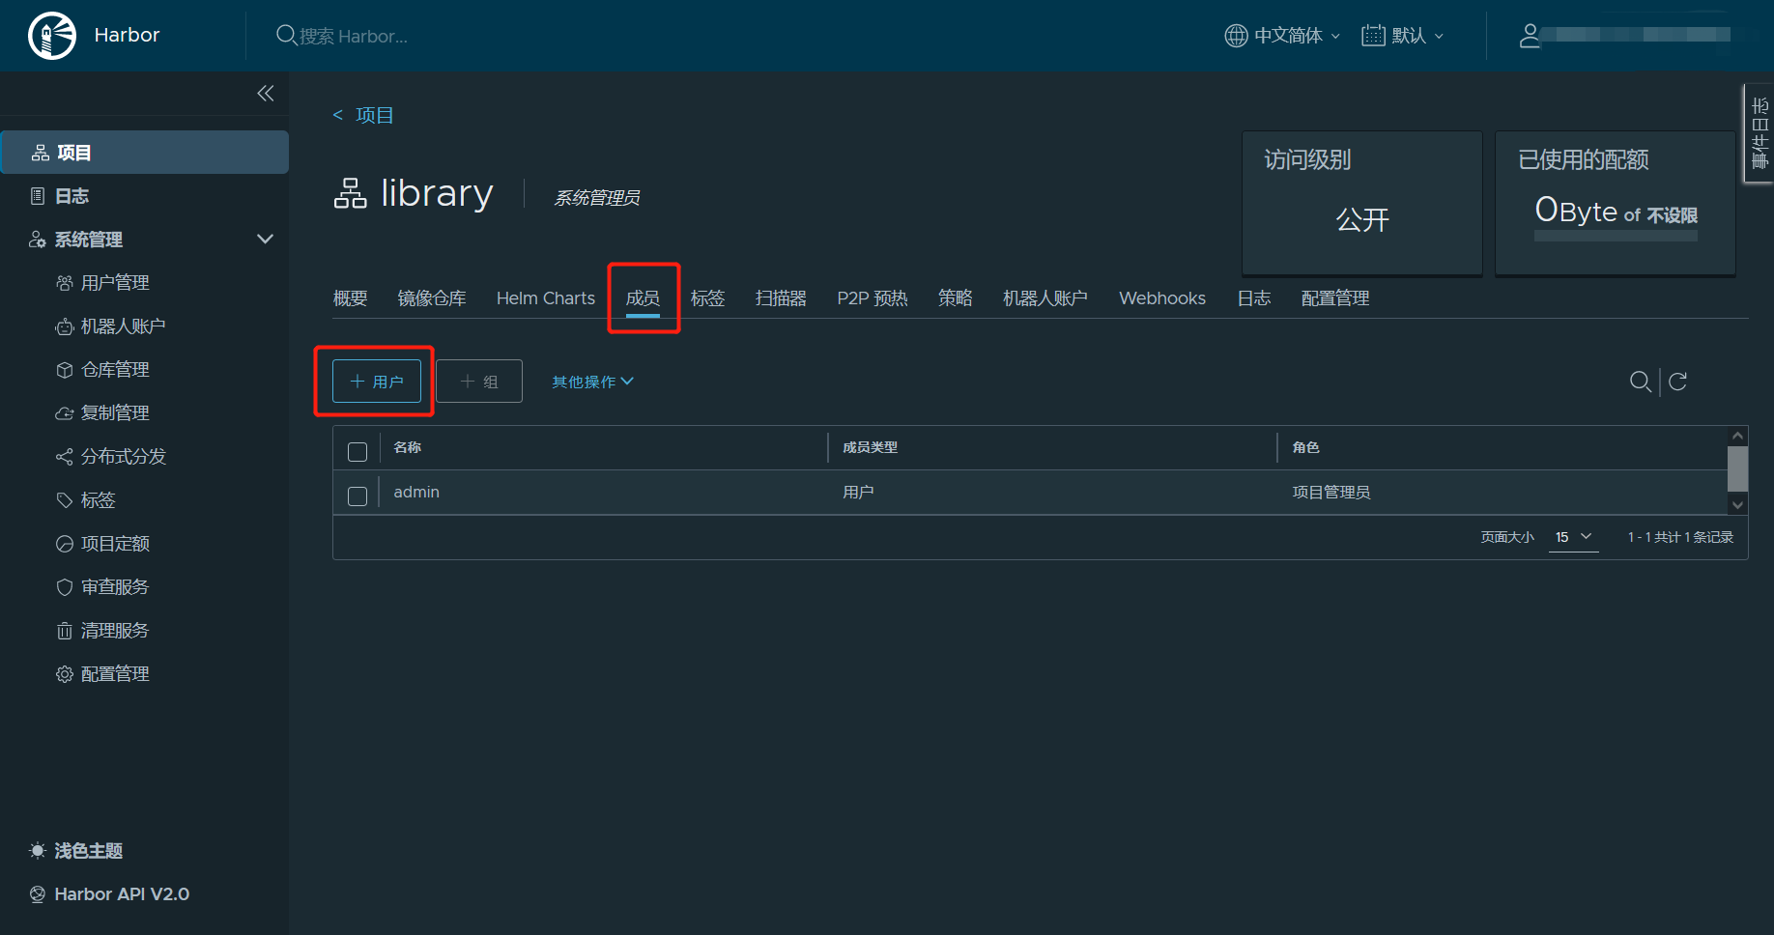Open the Harbor API V2.0 link
Screen dimensions: 1774x935
click(122, 894)
